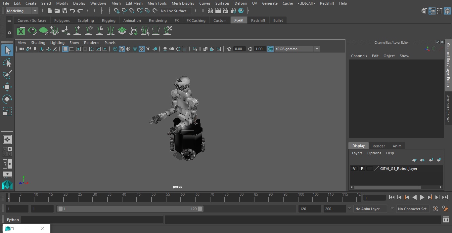Screen dimensions: 452x233
Task: Activate the Lasso selection tool
Action: [7, 63]
